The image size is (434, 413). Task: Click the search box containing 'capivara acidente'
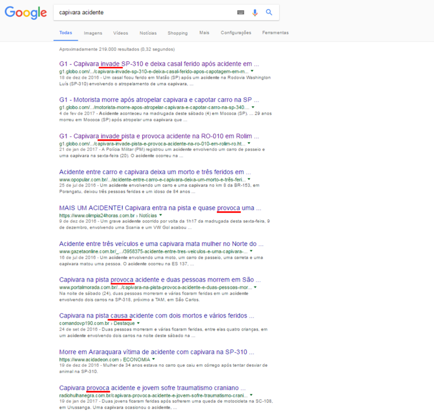point(166,12)
